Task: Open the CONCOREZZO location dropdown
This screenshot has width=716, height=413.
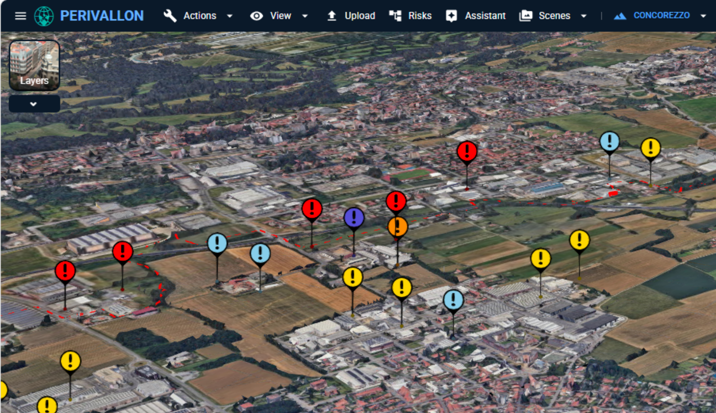Action: [703, 16]
